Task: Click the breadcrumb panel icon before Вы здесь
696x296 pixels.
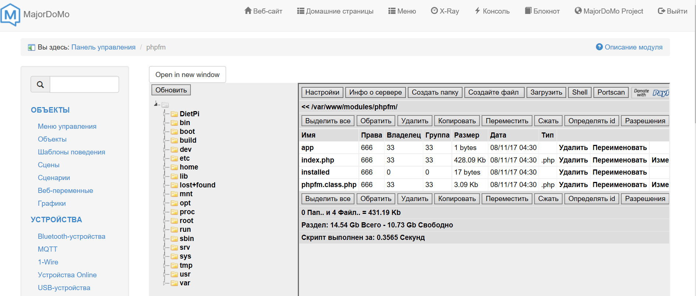Action: 32,47
